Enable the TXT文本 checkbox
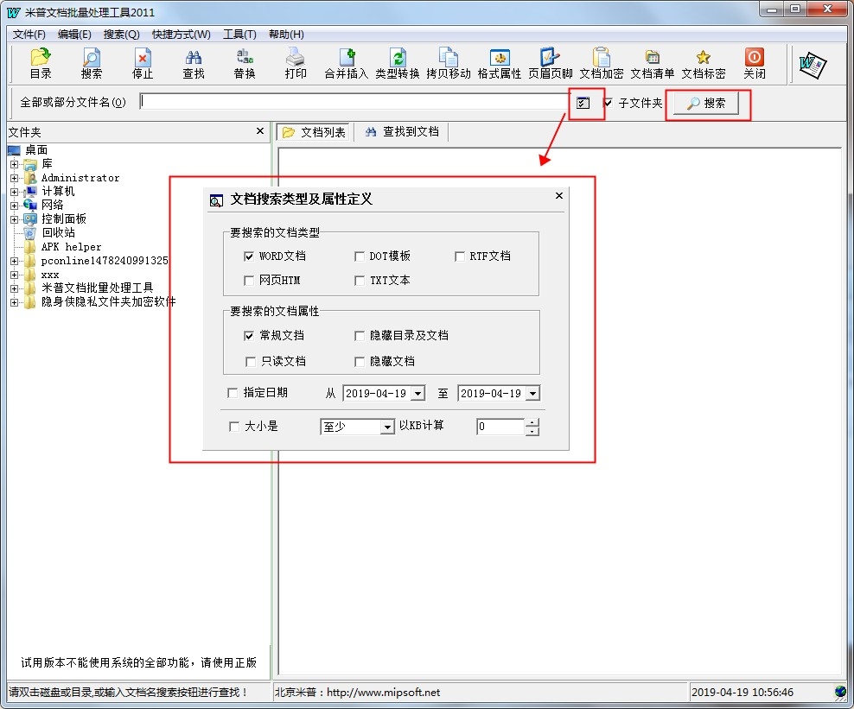This screenshot has height=709, width=854. pos(360,281)
